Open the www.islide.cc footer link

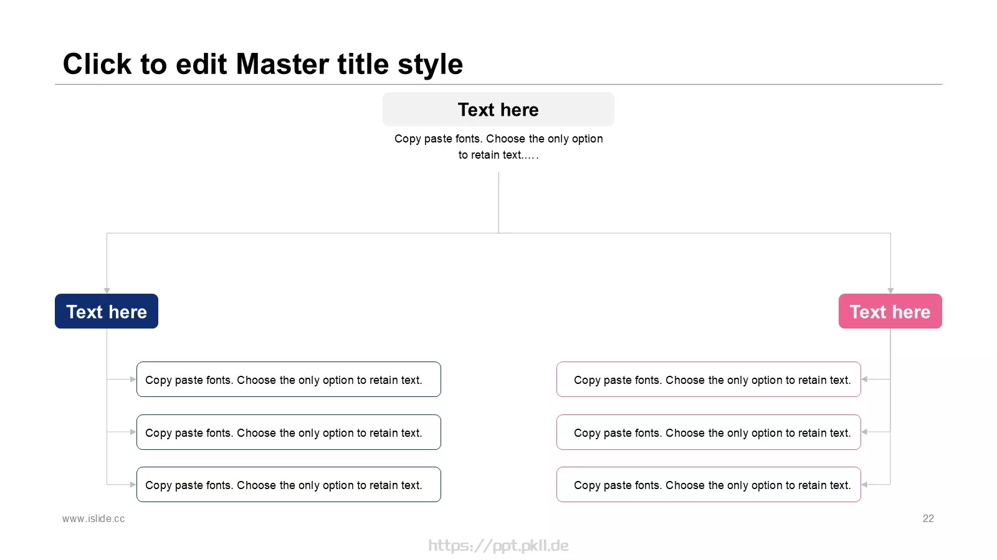pyautogui.click(x=93, y=519)
